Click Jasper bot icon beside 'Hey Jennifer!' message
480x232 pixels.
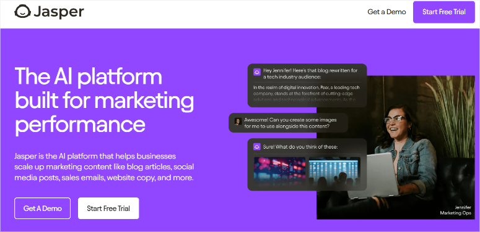click(256, 72)
